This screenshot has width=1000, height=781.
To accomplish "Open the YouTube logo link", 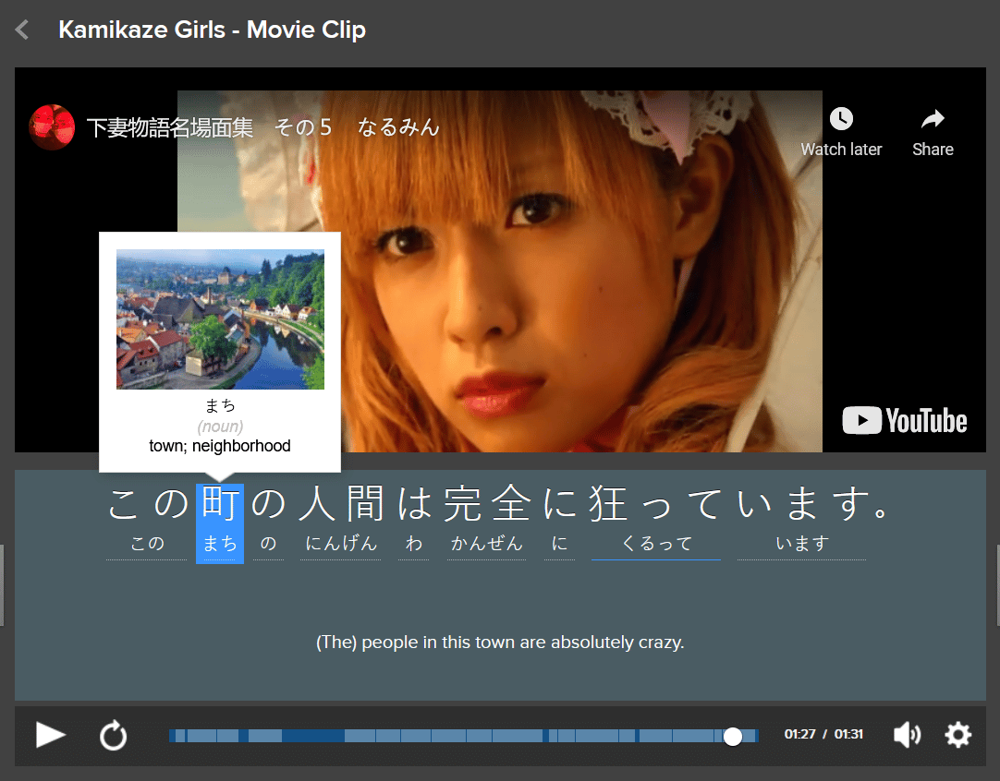I will pyautogui.click(x=904, y=421).
